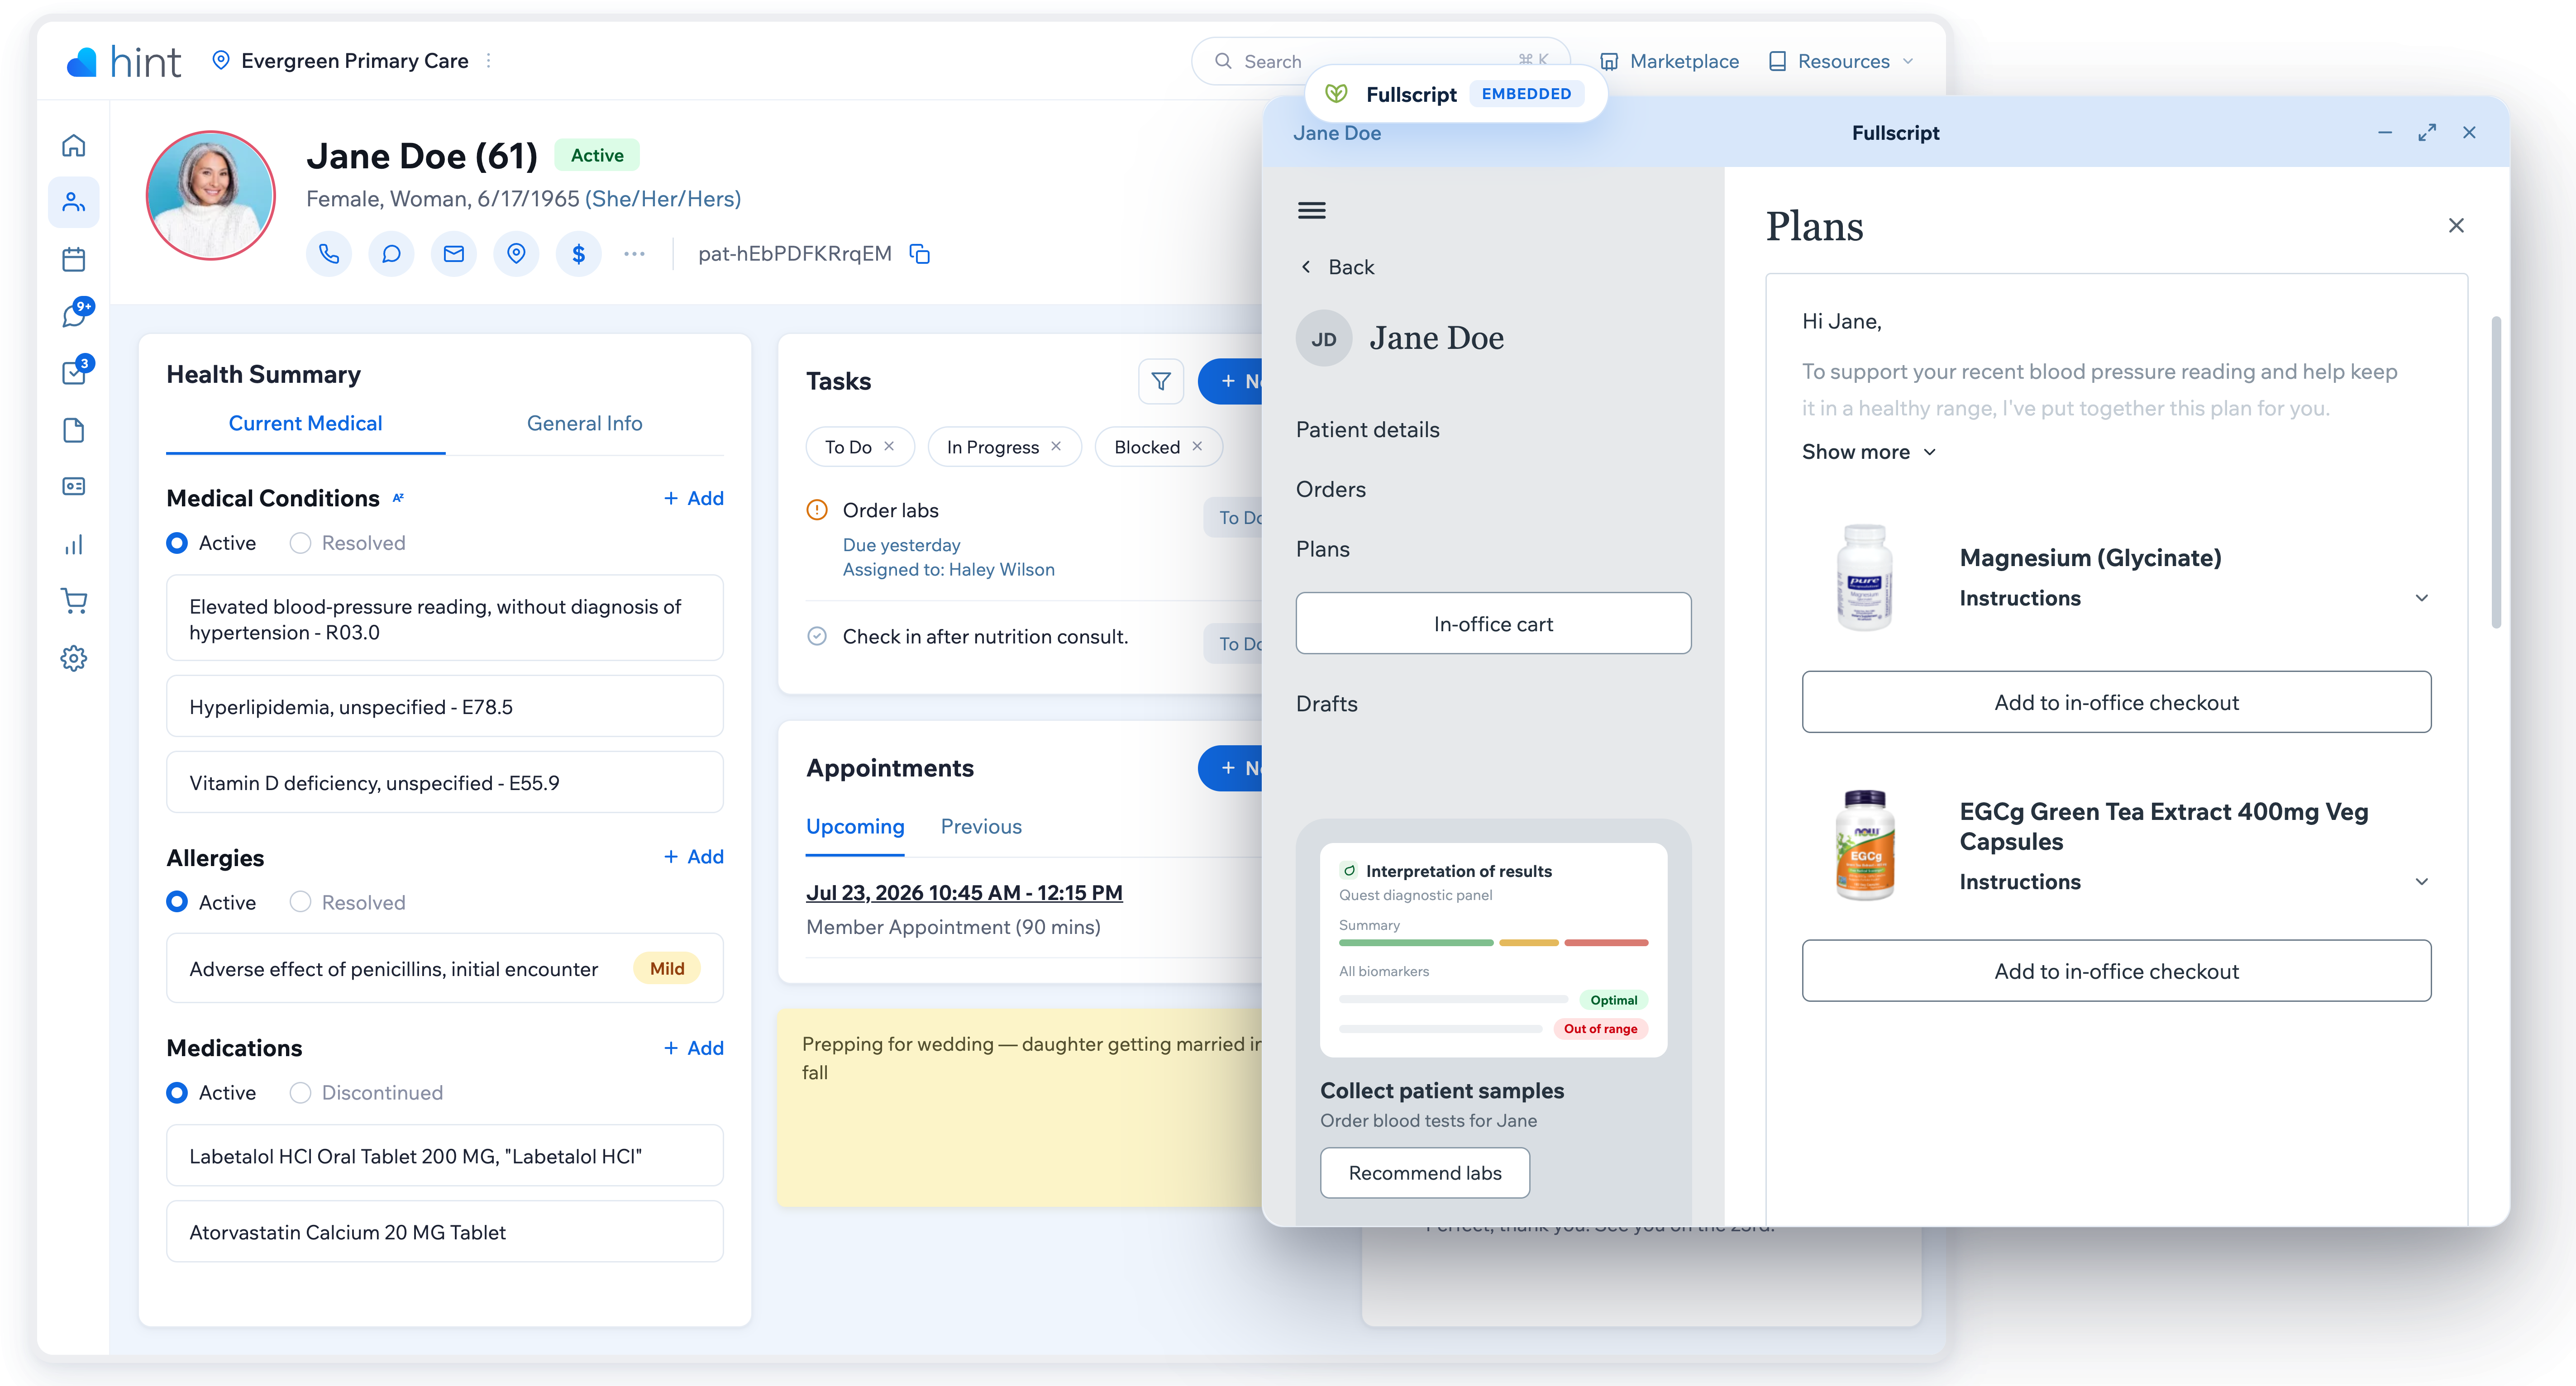Screen dimensions: 2576x1386
Task: Message patient using chat bubble icon
Action: pyautogui.click(x=391, y=254)
